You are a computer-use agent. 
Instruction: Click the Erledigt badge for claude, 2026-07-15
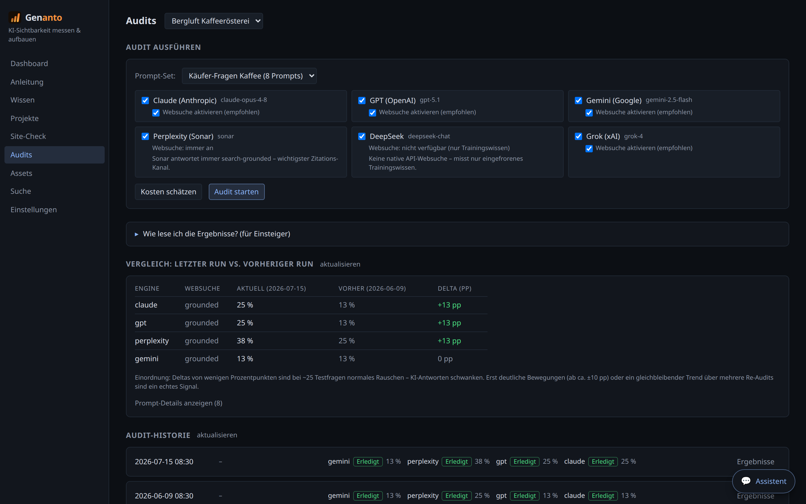pos(603,462)
